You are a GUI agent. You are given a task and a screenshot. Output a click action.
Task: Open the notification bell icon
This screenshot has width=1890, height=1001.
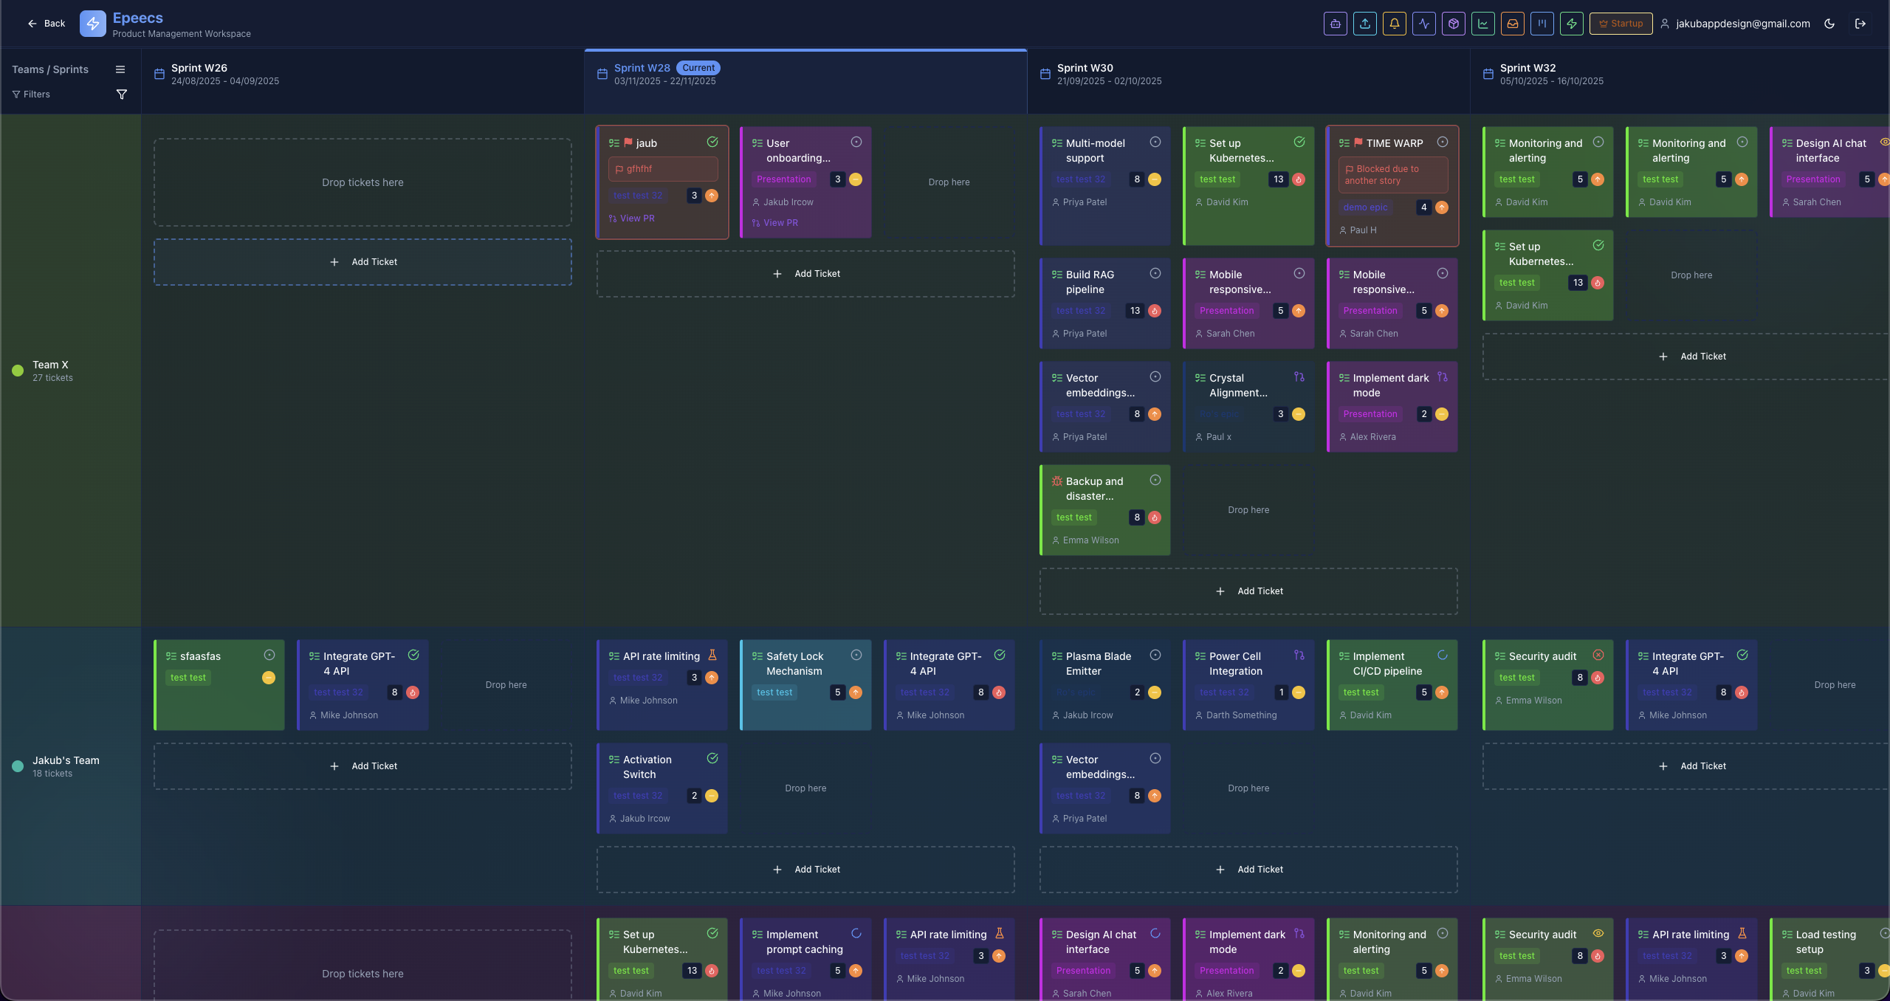tap(1395, 24)
